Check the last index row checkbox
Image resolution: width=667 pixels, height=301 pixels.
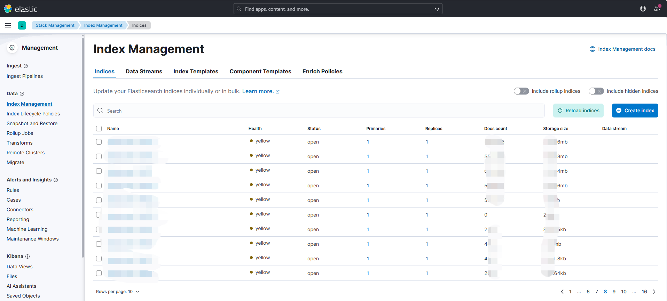[99, 273]
